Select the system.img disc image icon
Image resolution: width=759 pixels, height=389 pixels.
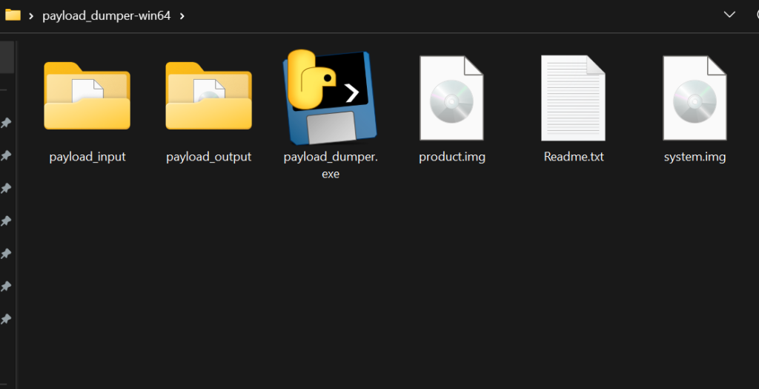[x=695, y=98]
